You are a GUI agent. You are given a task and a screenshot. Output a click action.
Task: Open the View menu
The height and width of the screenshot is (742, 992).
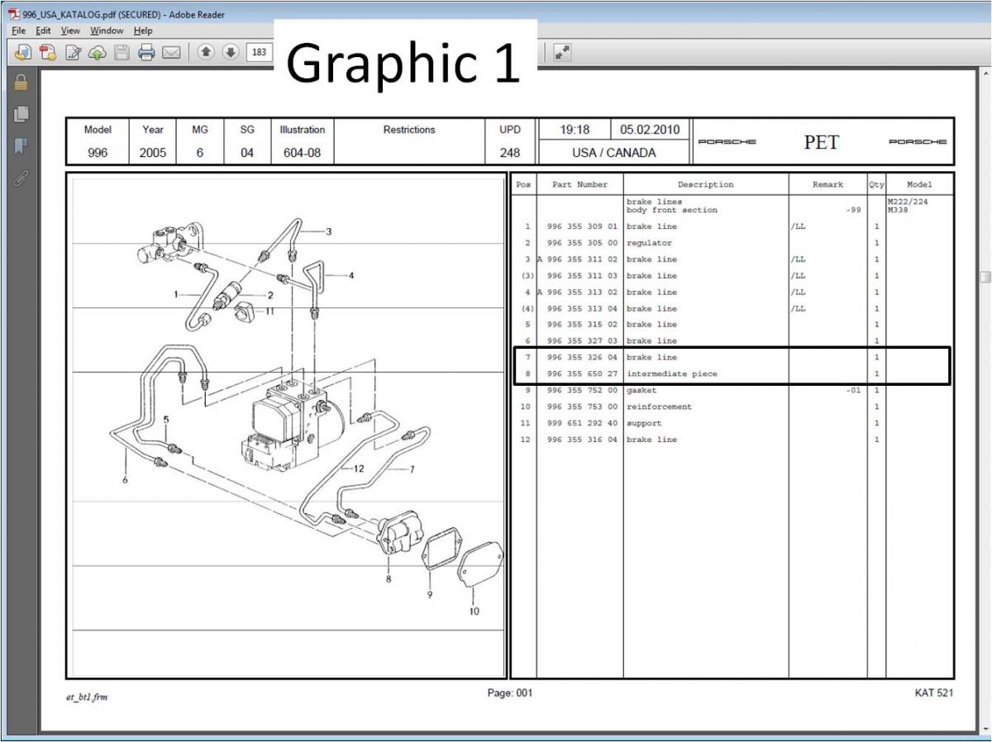pyautogui.click(x=70, y=31)
